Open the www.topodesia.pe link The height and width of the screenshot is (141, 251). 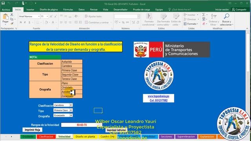158,96
